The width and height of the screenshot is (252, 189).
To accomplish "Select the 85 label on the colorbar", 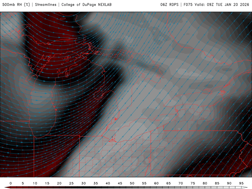I will coord(217,183).
